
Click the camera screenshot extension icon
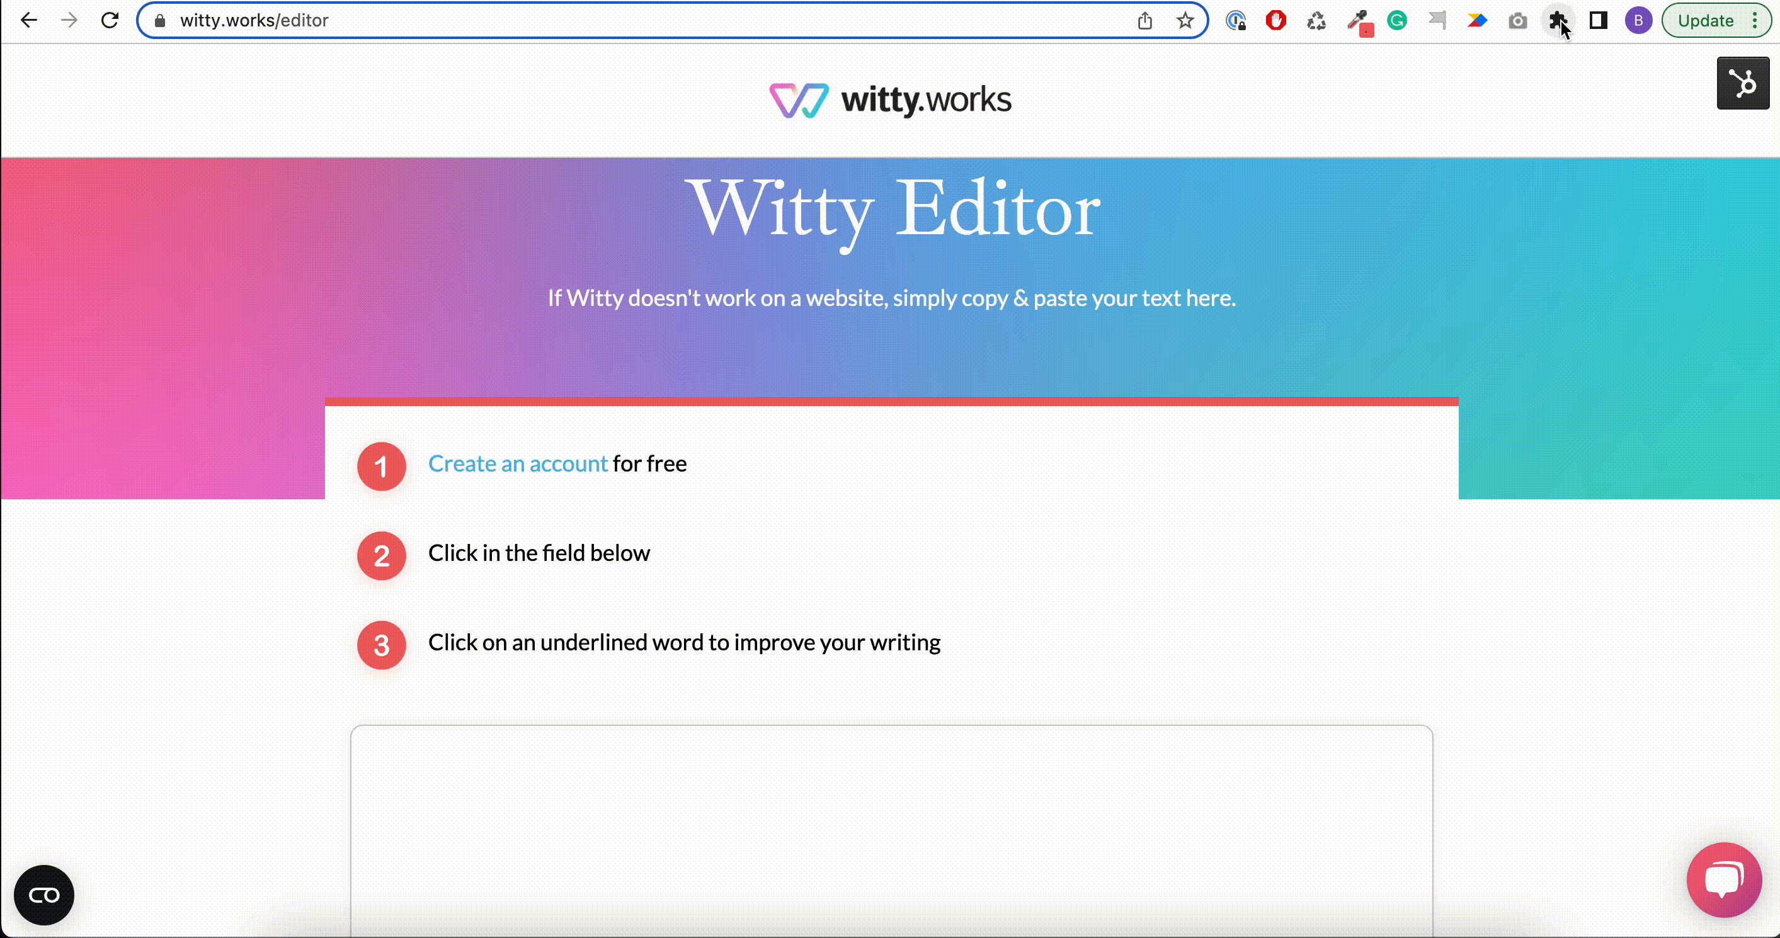pos(1517,21)
